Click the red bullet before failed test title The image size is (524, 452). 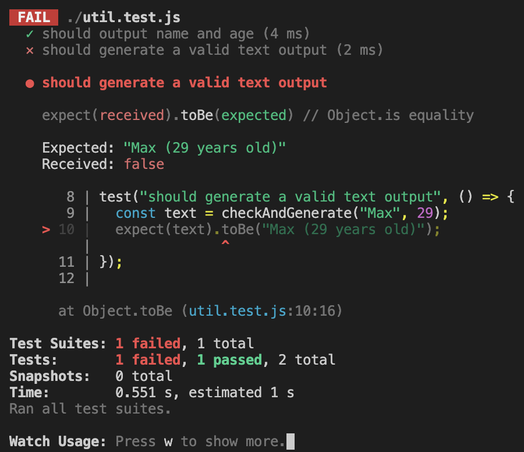(30, 83)
